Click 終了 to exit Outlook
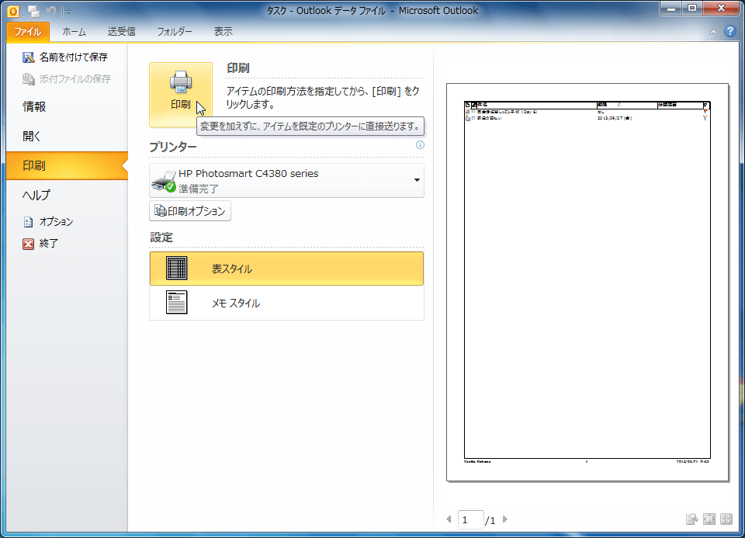The image size is (745, 538). click(41, 243)
